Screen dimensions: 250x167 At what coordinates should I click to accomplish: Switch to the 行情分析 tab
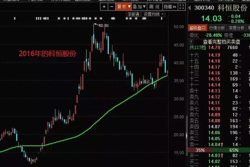click(x=217, y=28)
